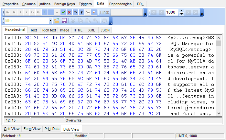The image size is (226, 140).
Task: Open the orange filter icon
Action: pyautogui.click(x=94, y=12)
